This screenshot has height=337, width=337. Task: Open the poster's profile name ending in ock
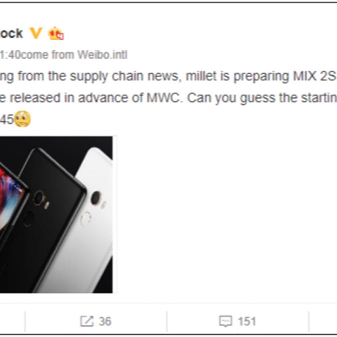click(x=11, y=34)
